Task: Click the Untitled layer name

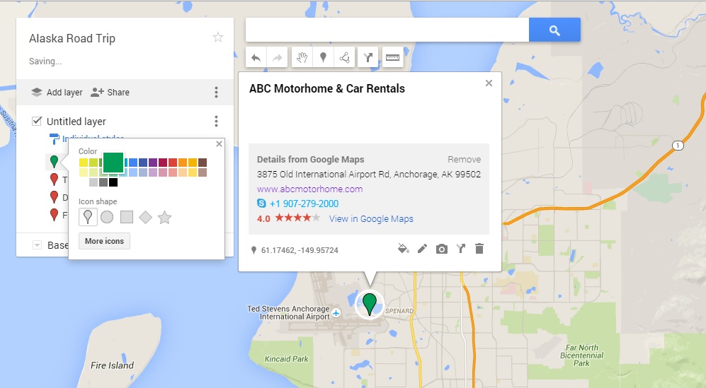Action: click(76, 122)
